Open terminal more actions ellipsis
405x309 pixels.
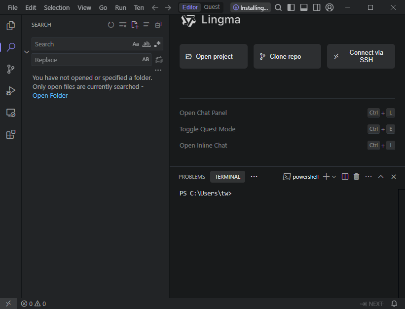pos(368,177)
